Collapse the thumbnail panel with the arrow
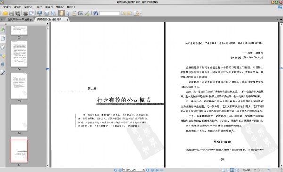 [48, 24]
